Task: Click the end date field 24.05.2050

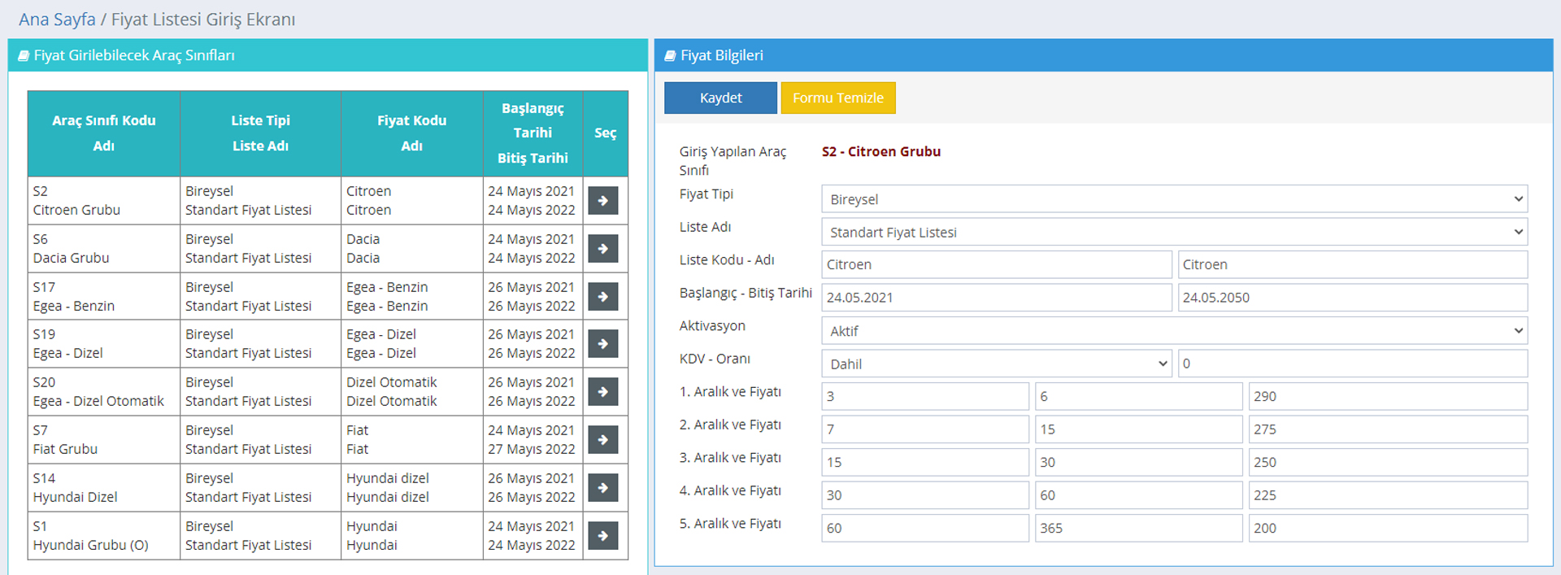Action: (x=1353, y=298)
